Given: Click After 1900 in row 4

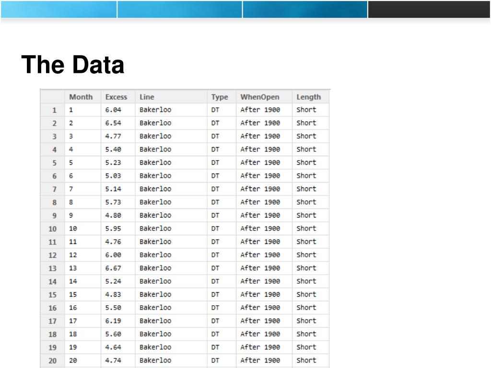Looking at the screenshot, I should click(x=260, y=149).
